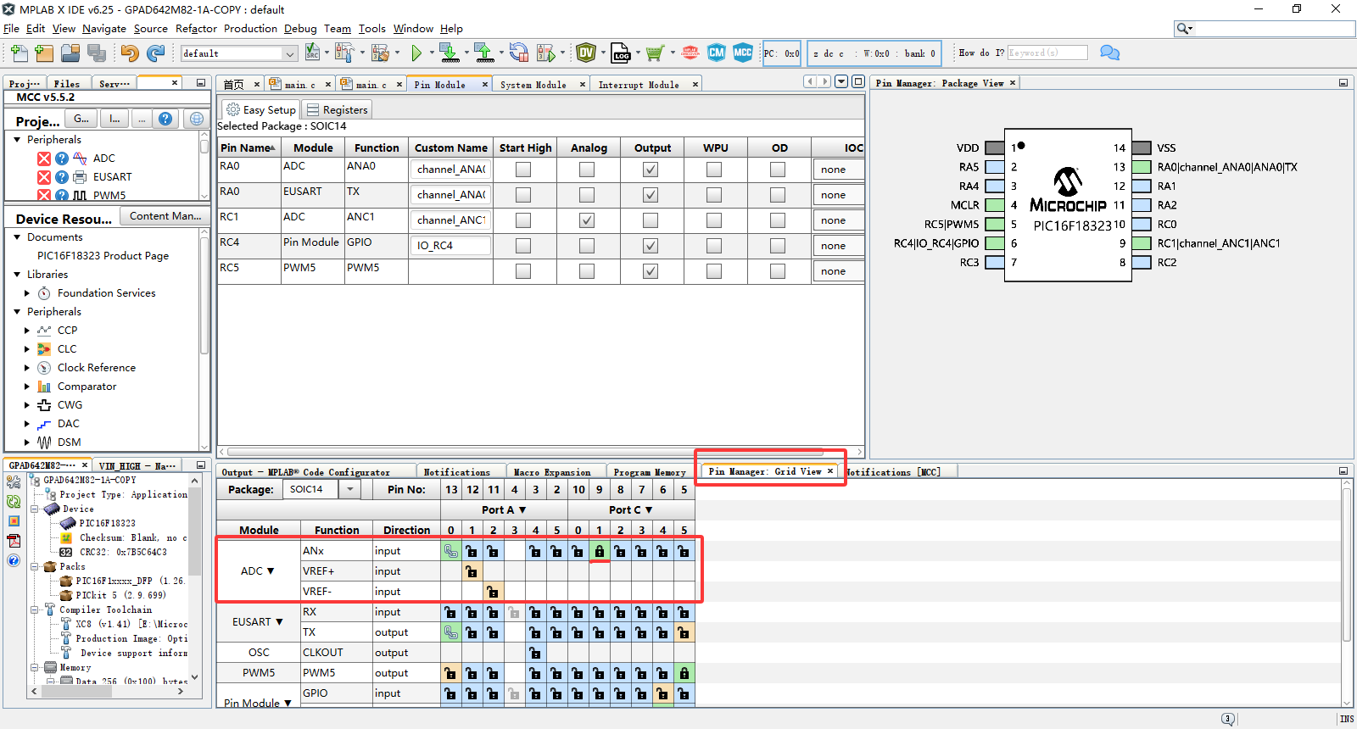Switch to the Registers tab
This screenshot has width=1357, height=729.
click(337, 110)
